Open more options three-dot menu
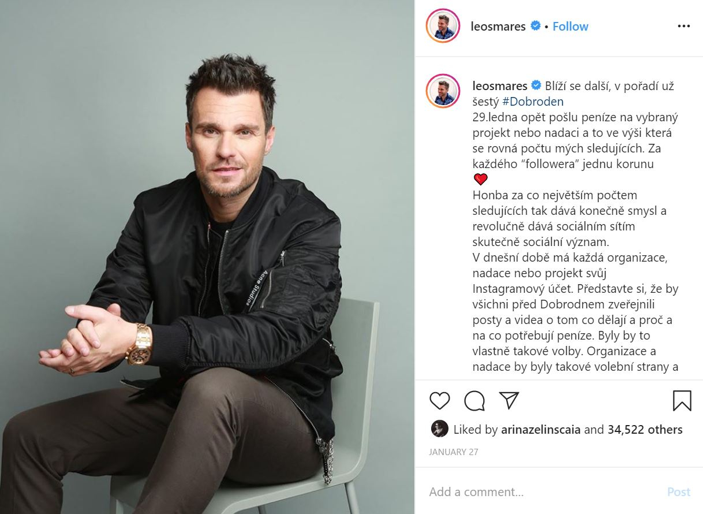703x514 pixels. tap(683, 27)
